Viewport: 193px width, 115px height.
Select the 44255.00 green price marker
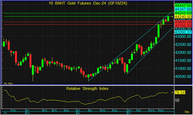pyautogui.click(x=183, y=13)
